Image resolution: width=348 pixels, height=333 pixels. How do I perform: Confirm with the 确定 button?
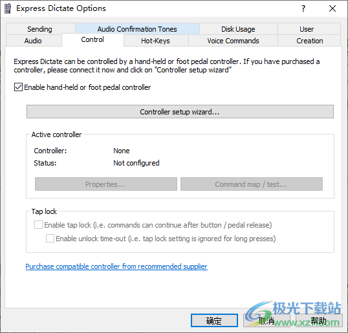click(214, 320)
